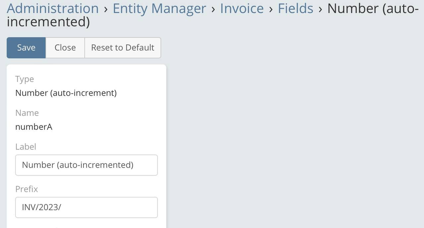This screenshot has height=228, width=424.
Task: Focus the Label input field
Action: pyautogui.click(x=86, y=165)
